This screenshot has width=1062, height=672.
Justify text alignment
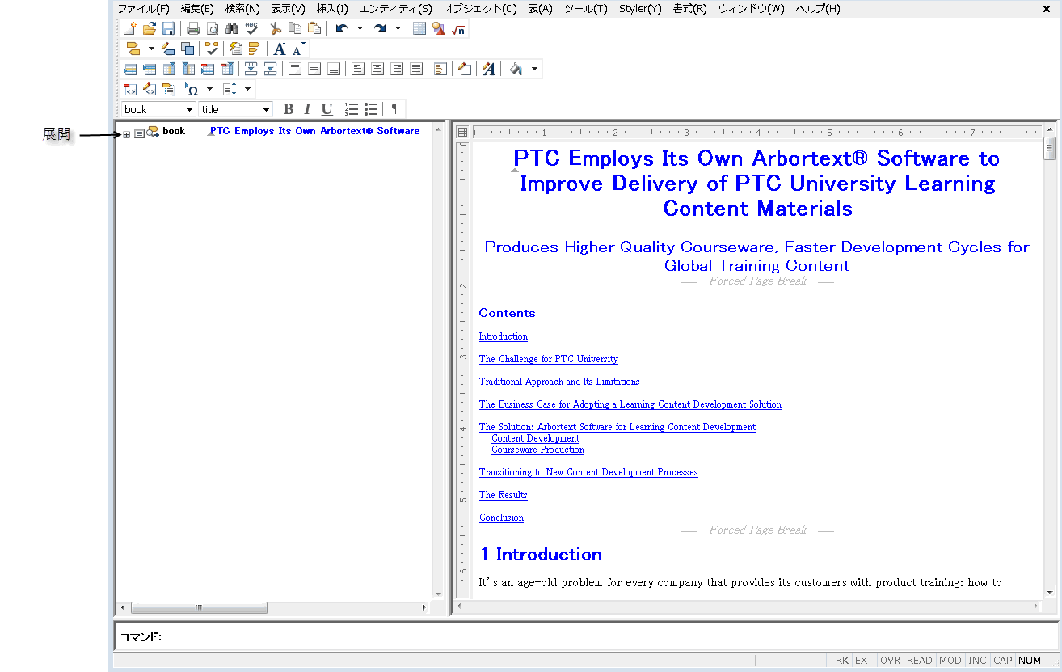(x=416, y=69)
